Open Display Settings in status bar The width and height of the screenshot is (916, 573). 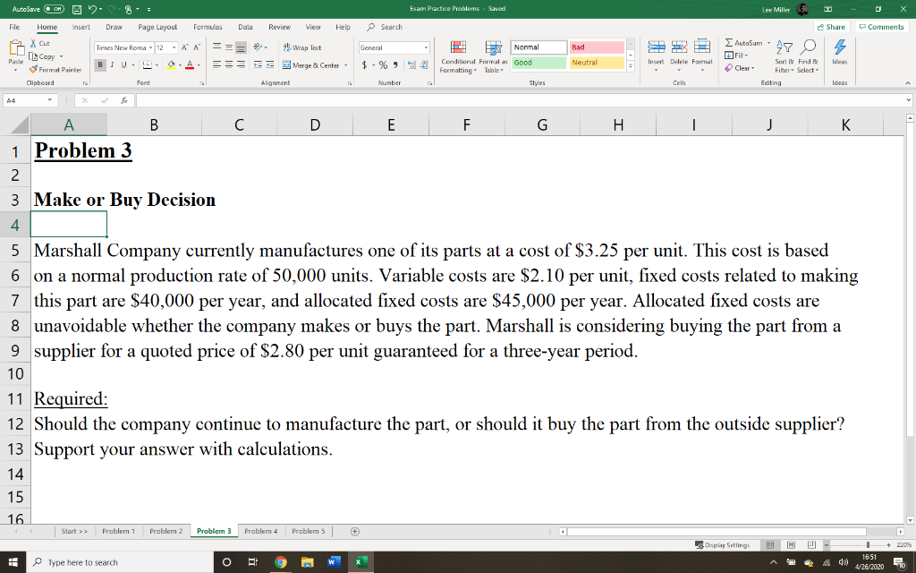[x=722, y=545]
